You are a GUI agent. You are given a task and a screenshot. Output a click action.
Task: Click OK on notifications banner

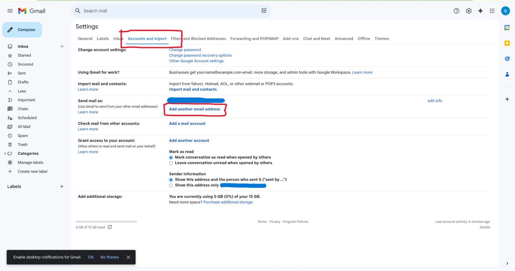(91, 257)
